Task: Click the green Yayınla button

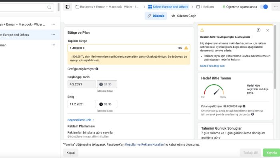Action: click(272, 153)
